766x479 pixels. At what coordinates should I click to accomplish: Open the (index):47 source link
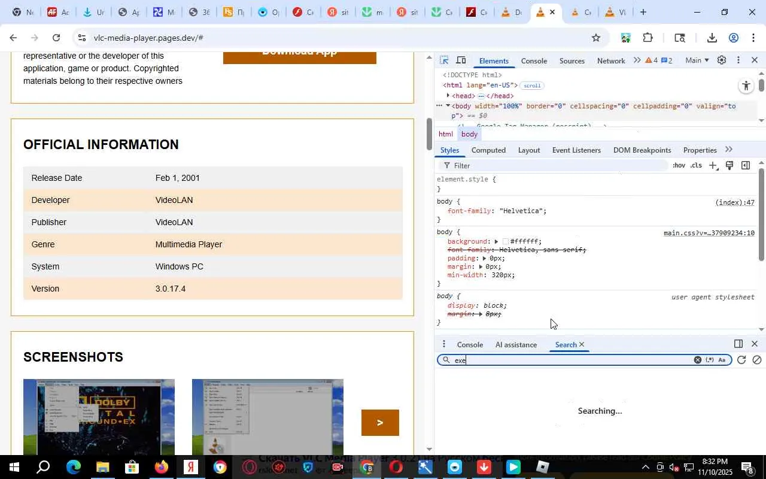(735, 202)
